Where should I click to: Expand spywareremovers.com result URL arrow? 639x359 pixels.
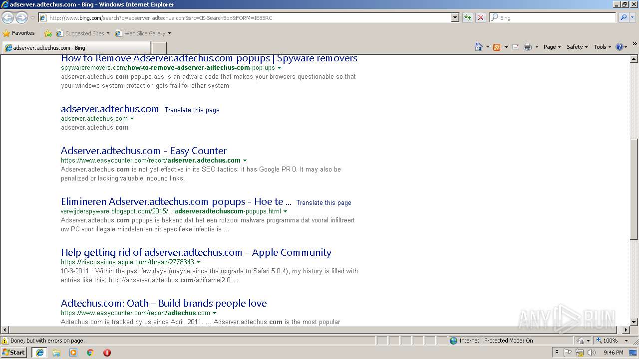pyautogui.click(x=279, y=68)
